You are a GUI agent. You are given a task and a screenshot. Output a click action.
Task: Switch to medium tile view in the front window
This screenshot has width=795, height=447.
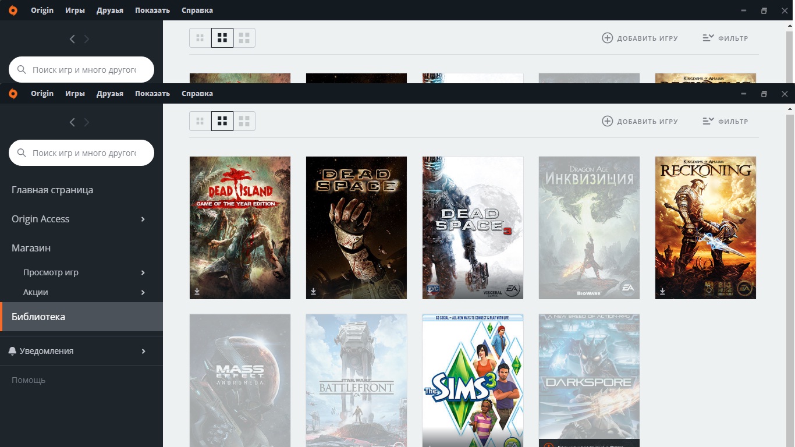point(222,121)
